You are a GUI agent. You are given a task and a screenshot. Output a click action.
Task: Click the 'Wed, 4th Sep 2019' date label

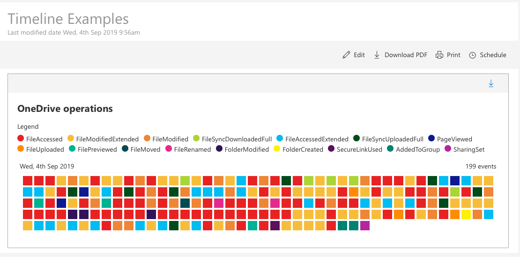coord(47,166)
